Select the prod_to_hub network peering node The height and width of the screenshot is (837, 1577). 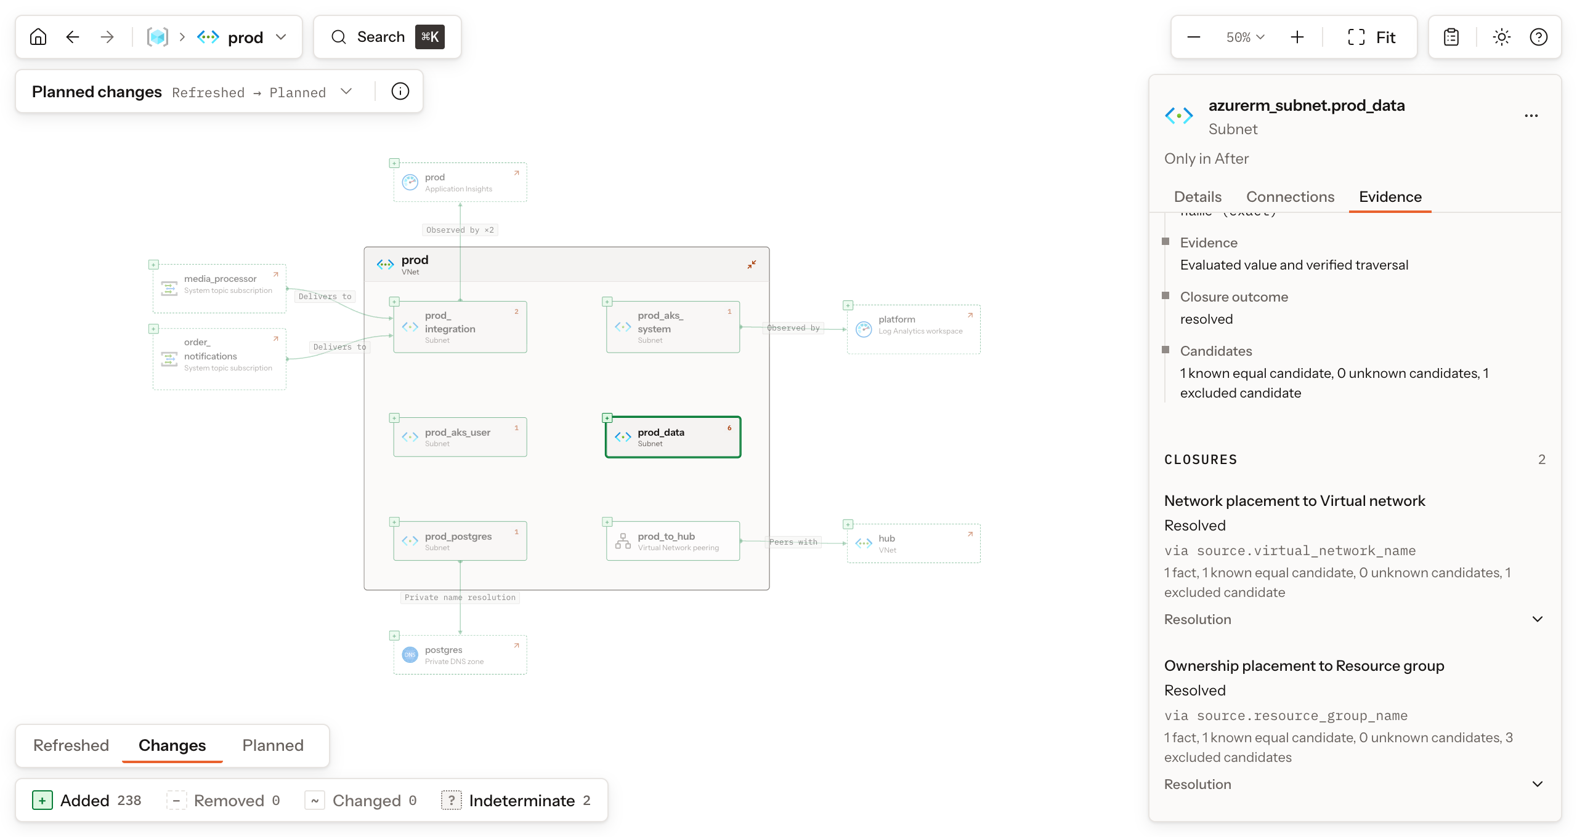673,541
